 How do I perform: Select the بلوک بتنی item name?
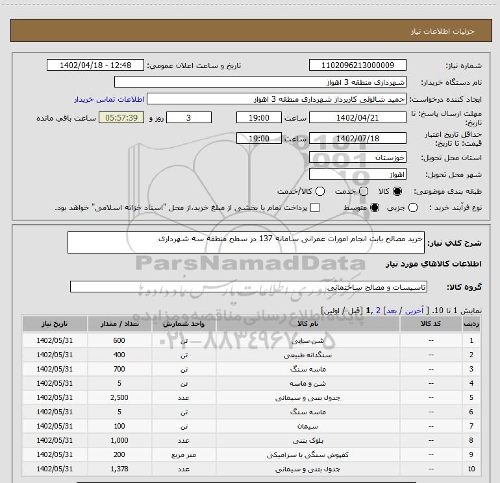(x=308, y=440)
